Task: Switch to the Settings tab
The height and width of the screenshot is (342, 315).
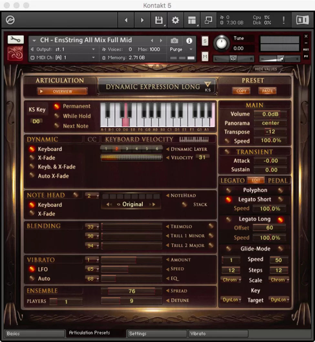Action: (x=156, y=334)
